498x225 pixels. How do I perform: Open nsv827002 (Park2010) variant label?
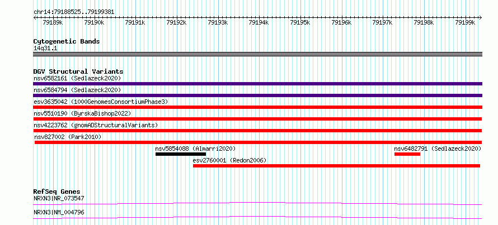tap(68, 137)
